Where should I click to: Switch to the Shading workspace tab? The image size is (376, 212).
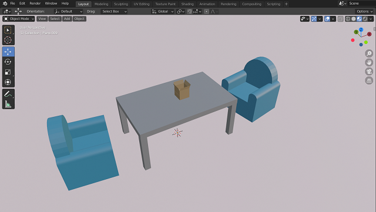pos(187,4)
